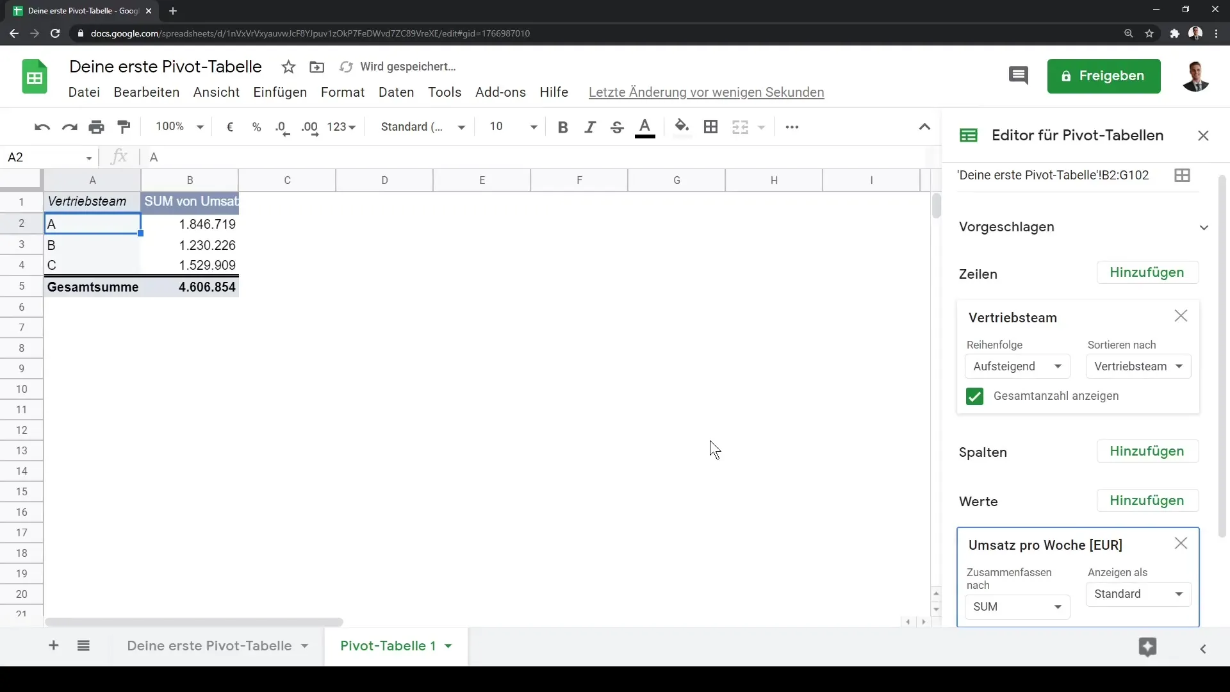The width and height of the screenshot is (1230, 692).
Task: Open the Hilfe menu
Action: [x=553, y=92]
